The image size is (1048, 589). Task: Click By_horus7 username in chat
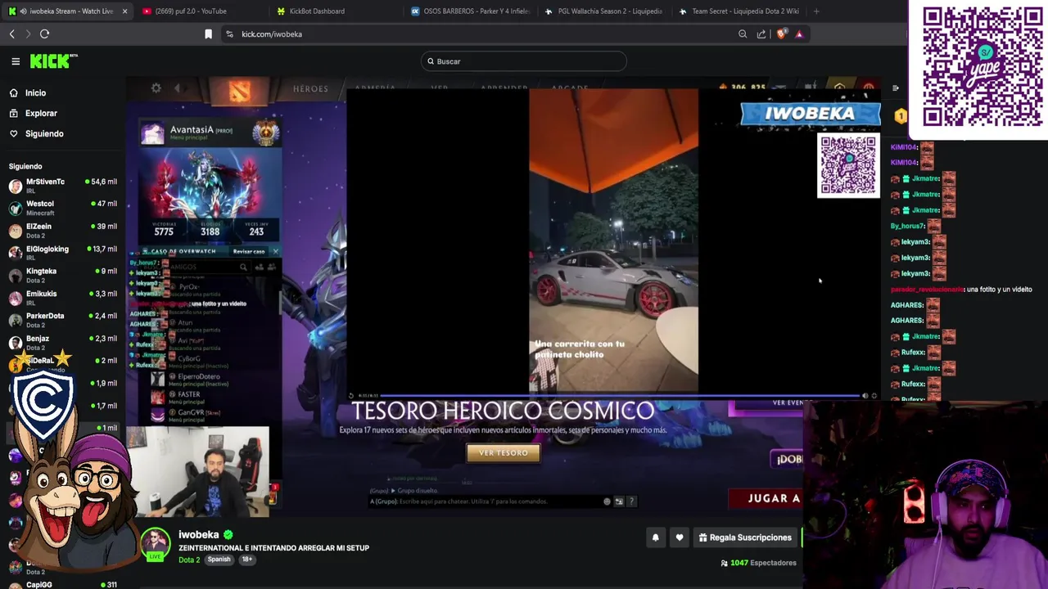908,226
